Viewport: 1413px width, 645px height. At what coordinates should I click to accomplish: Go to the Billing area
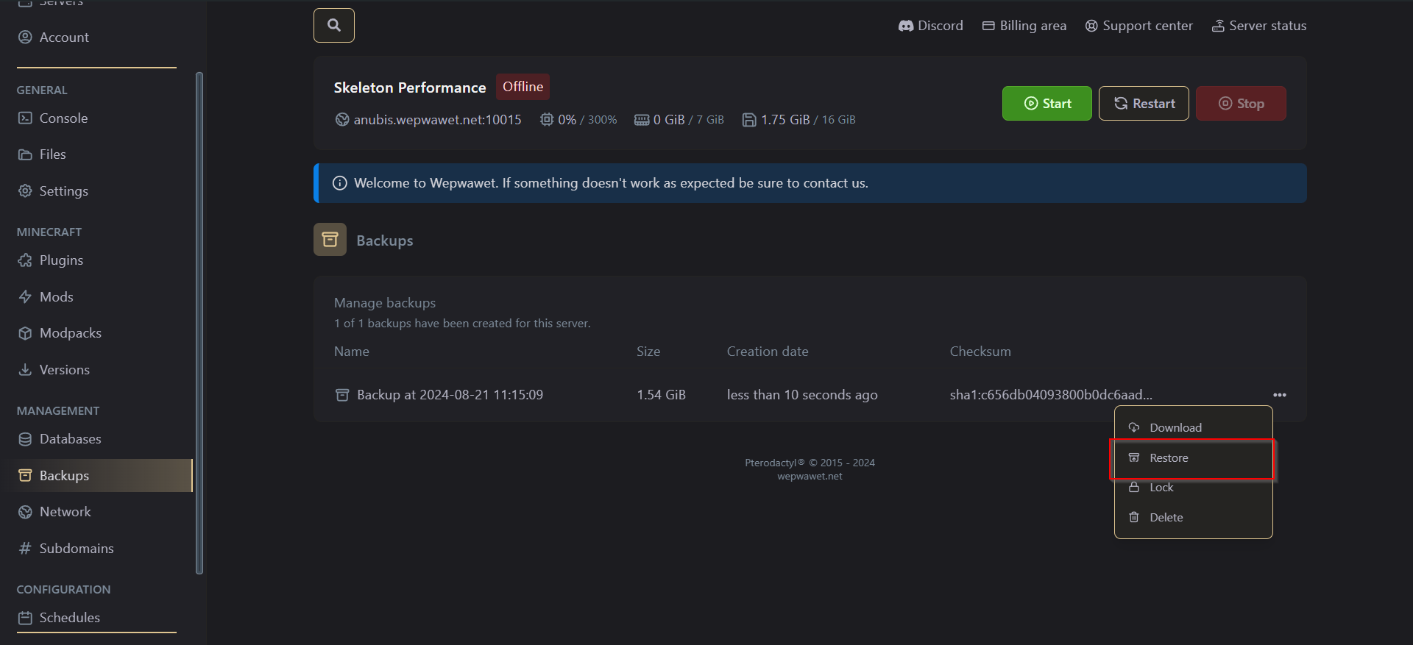pos(1024,26)
